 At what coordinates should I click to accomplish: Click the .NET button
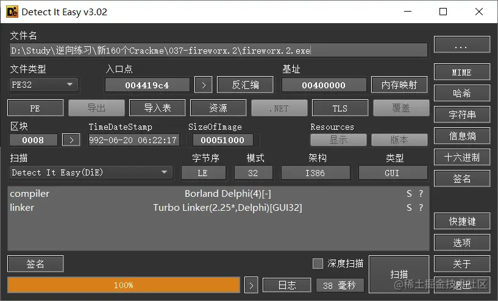click(279, 108)
